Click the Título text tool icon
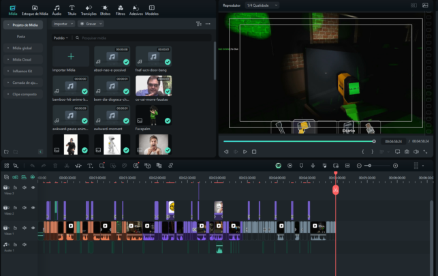This screenshot has width=438, height=276. click(x=72, y=9)
